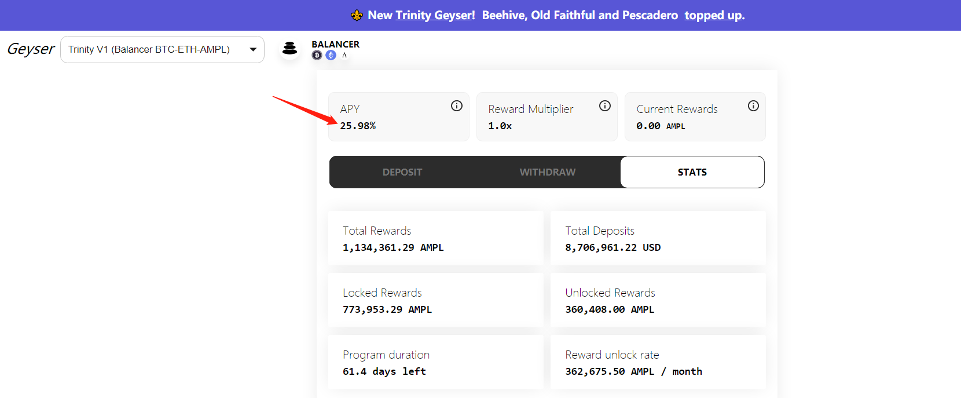Viewport: 961px width, 398px height.
Task: Click the Ethereum token icon
Action: (331, 55)
